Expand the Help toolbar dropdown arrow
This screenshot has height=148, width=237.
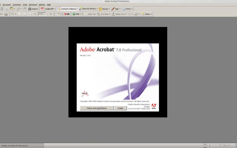pos(81,14)
